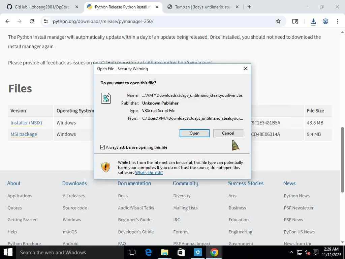Open File Explorer from the taskbar
The width and height of the screenshot is (345, 259).
(164, 252)
